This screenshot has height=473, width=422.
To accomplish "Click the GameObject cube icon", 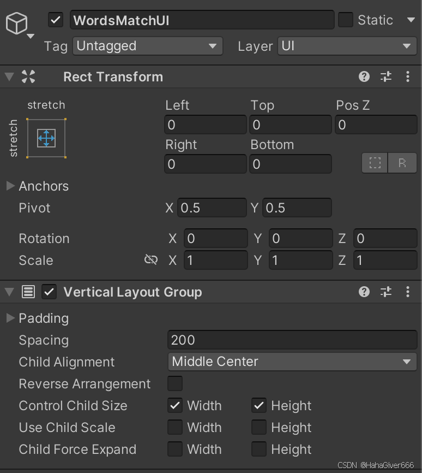I will click(x=16, y=23).
